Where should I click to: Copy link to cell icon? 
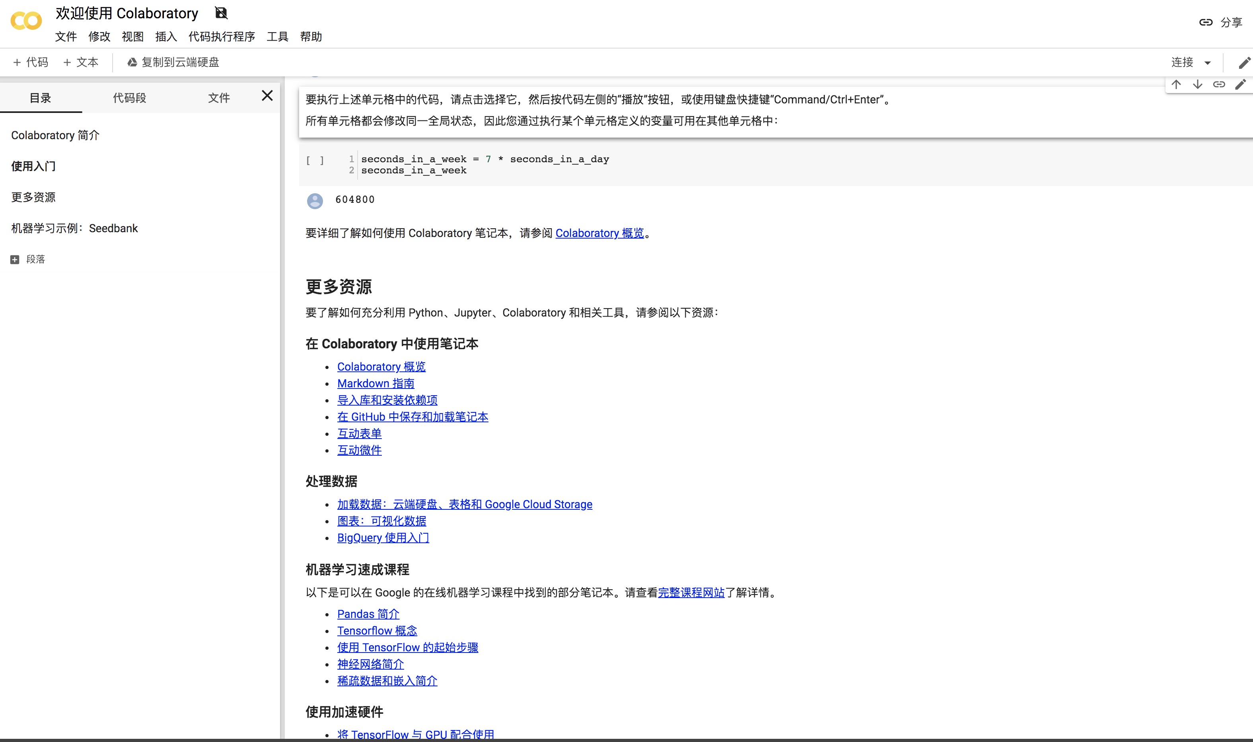[1219, 85]
